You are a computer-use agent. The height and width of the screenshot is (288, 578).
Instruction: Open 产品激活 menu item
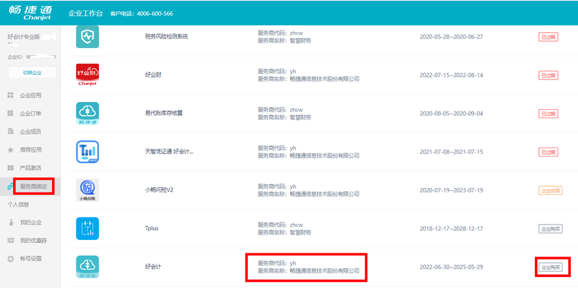pyautogui.click(x=31, y=168)
